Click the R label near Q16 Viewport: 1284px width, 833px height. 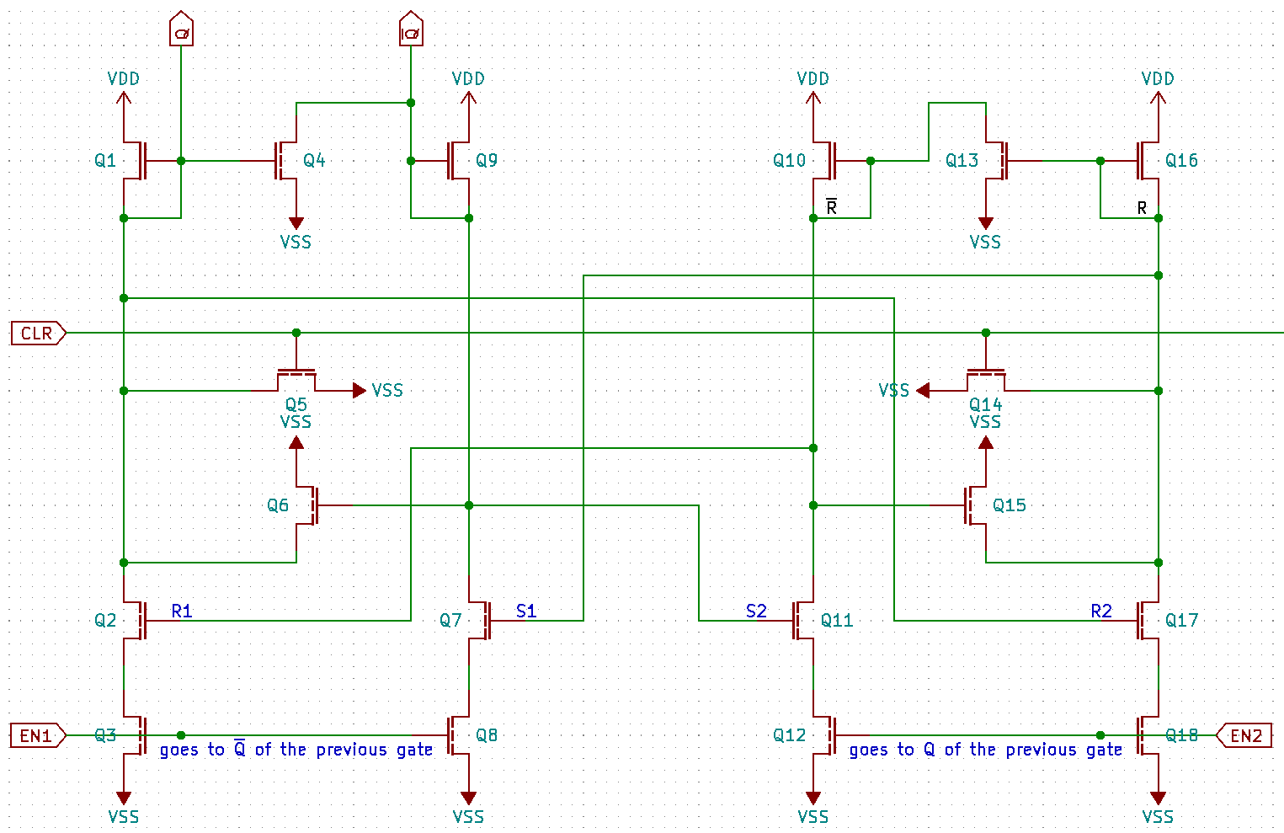[x=1142, y=208]
